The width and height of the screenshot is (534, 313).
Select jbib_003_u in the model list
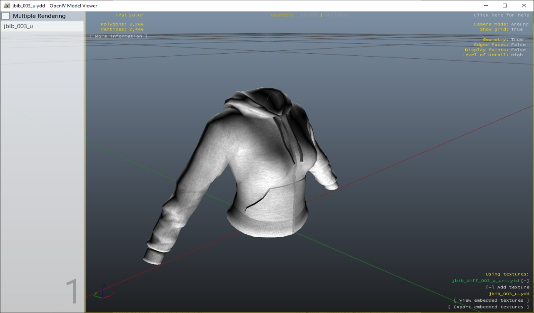coord(42,26)
